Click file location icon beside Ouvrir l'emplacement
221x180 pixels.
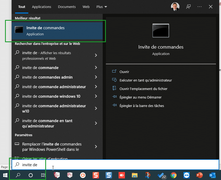(114, 88)
